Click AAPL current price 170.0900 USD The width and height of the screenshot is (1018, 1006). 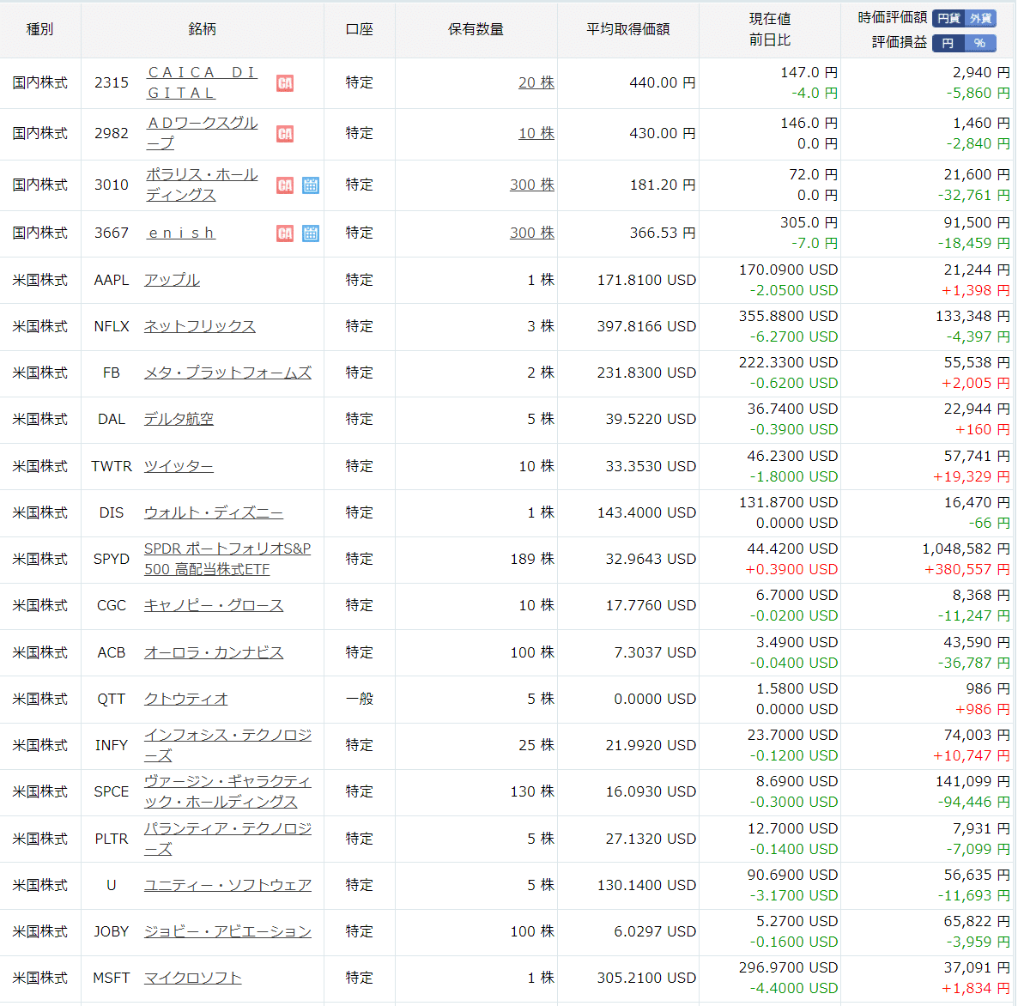pos(788,270)
